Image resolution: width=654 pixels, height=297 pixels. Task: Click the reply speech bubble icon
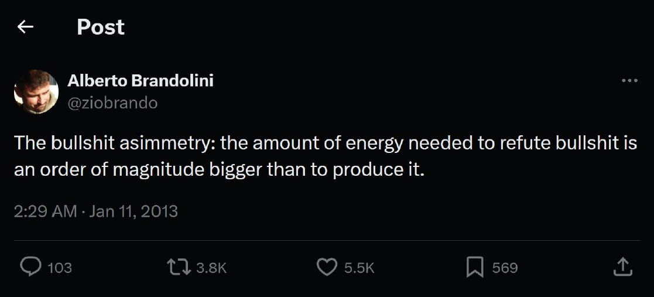pos(30,268)
